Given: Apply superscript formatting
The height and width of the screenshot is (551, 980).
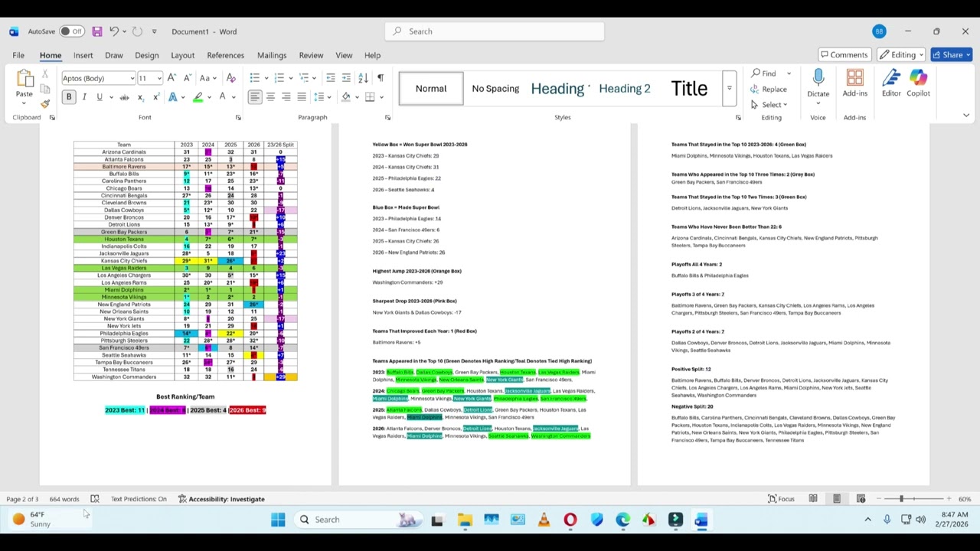Looking at the screenshot, I should click(155, 97).
